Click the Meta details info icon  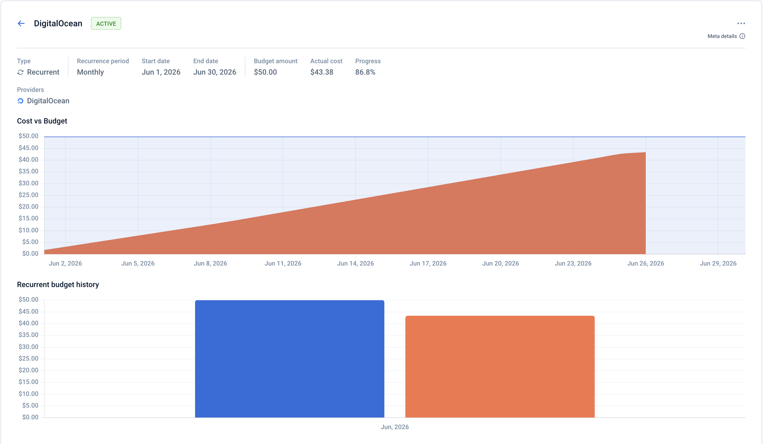point(742,36)
